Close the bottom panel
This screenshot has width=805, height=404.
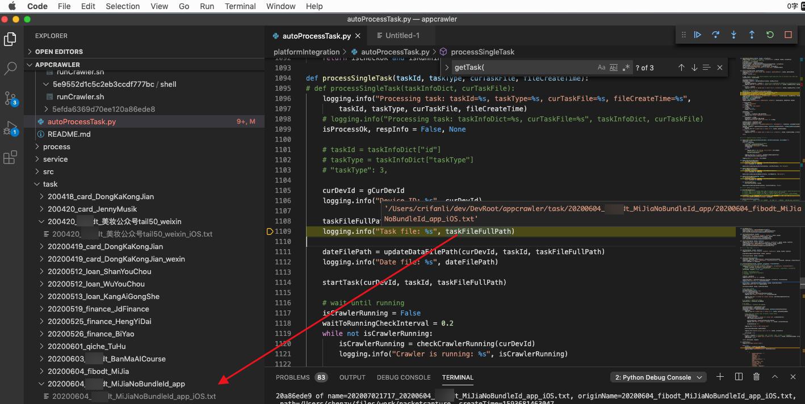click(x=793, y=377)
